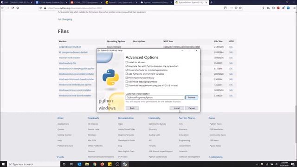297x167 pixels.
Task: Download Windows help file
Action: (67, 63)
